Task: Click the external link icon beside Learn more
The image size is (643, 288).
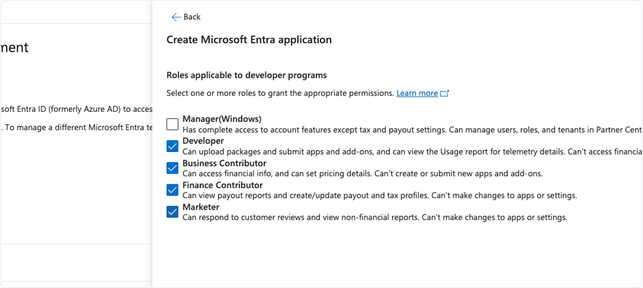Action: pyautogui.click(x=444, y=93)
